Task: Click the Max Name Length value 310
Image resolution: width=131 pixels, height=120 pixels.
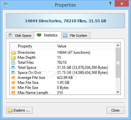Action: coord(60,93)
